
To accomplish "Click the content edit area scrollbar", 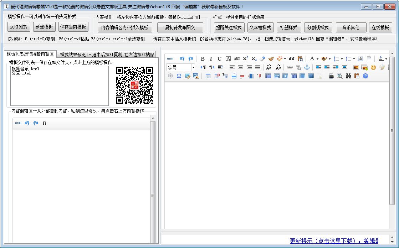I will 153,195.
